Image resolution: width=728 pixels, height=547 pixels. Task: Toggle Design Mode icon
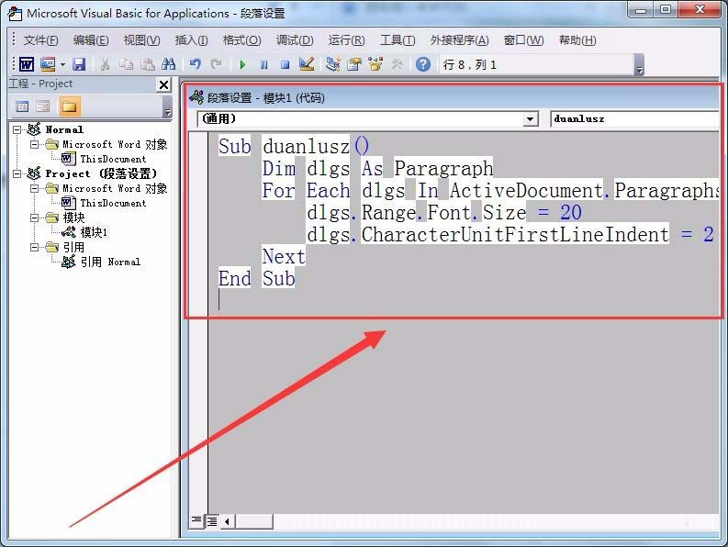coord(307,64)
